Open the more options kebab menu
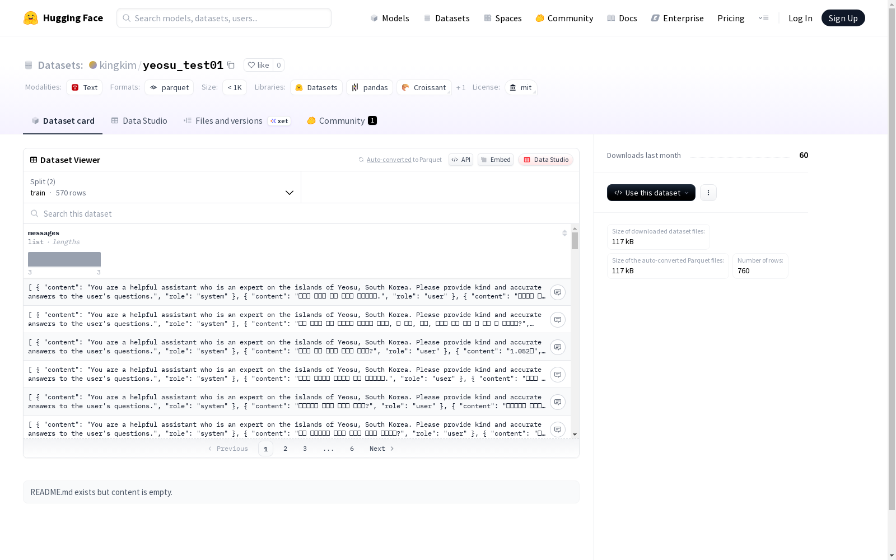The image size is (896, 560). pos(708,193)
